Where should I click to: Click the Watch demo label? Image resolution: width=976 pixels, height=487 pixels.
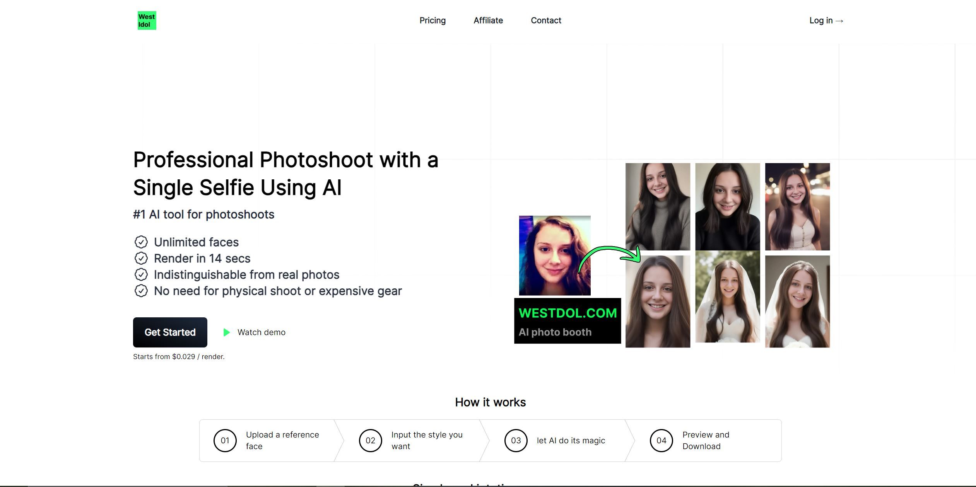pos(261,332)
